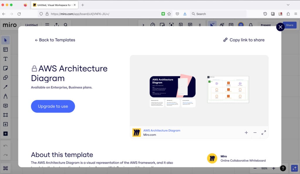Click the Firefox URL address bar
Screen dimensions: 300x174
coord(105,14)
